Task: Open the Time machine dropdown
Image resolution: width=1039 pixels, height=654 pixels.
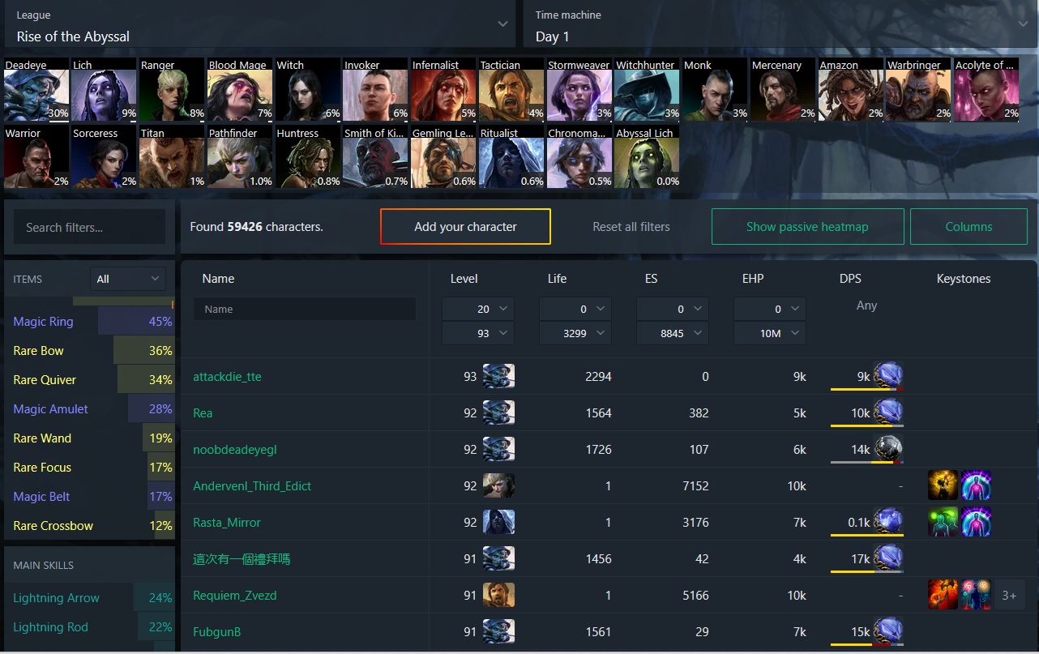Action: [x=780, y=24]
